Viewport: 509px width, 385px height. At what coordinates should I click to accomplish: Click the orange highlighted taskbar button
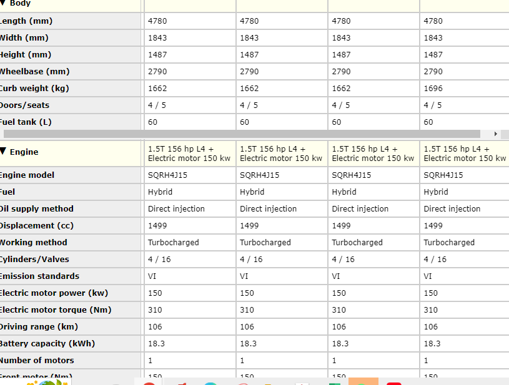click(x=363, y=381)
